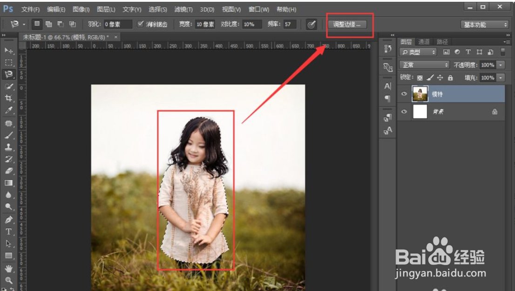Open the 不透明度 opacity slider arrow
This screenshot has height=291, width=515.
click(501, 65)
